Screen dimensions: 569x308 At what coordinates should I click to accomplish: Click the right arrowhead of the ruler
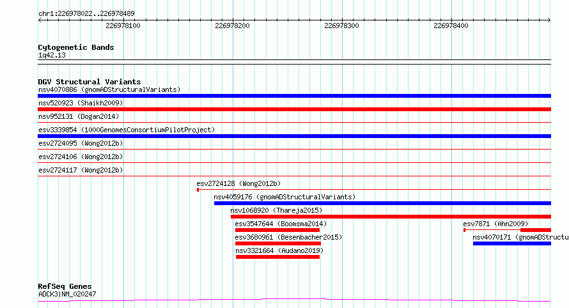[x=549, y=20]
